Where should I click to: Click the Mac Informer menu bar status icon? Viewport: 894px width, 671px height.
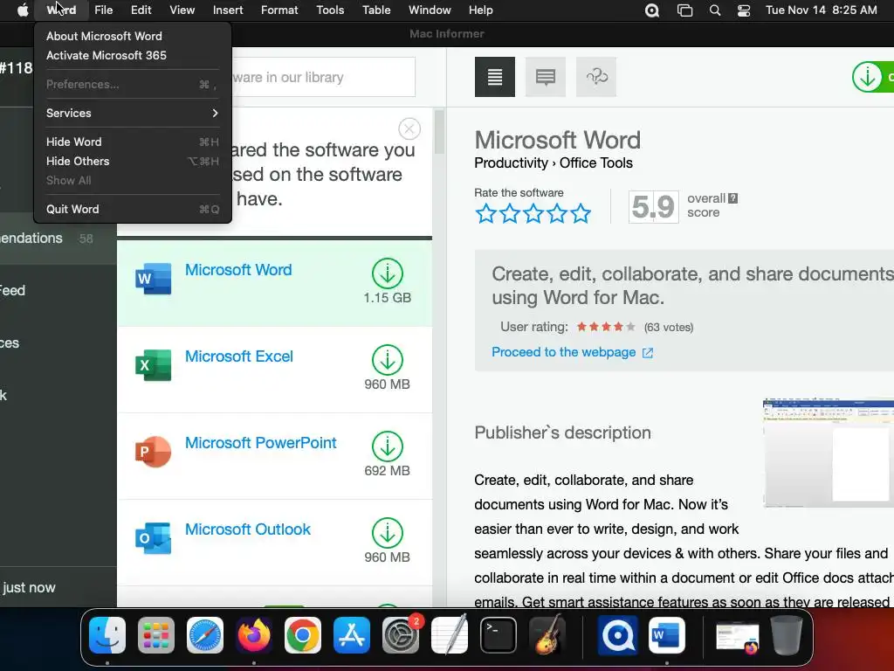(651, 10)
